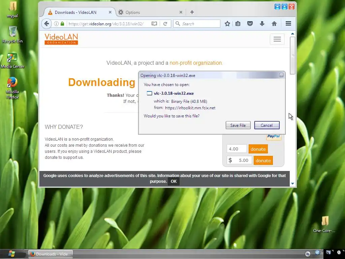Switch to the Options tab
The width and height of the screenshot is (345, 259).
(151, 12)
